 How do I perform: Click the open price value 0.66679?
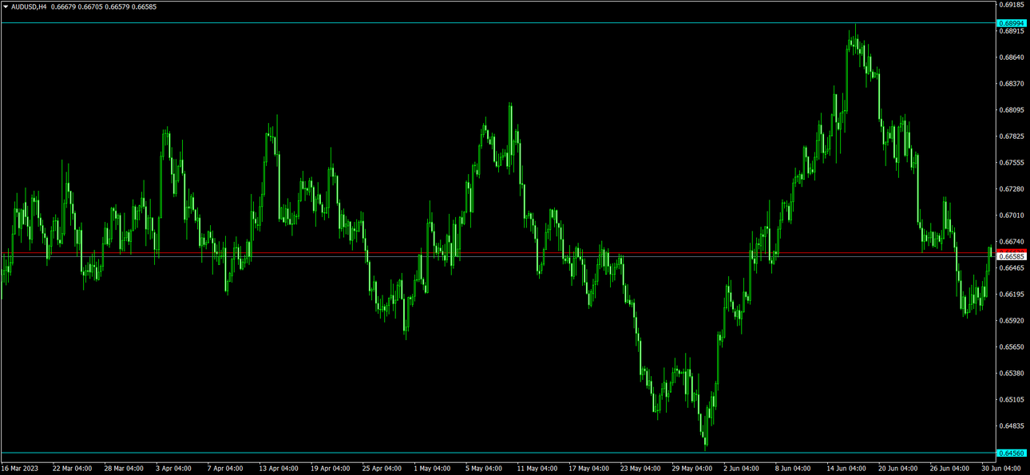[64, 6]
